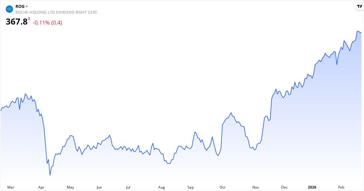
Task: Click the -0.11% (0.4) price change
Action: coord(47,23)
